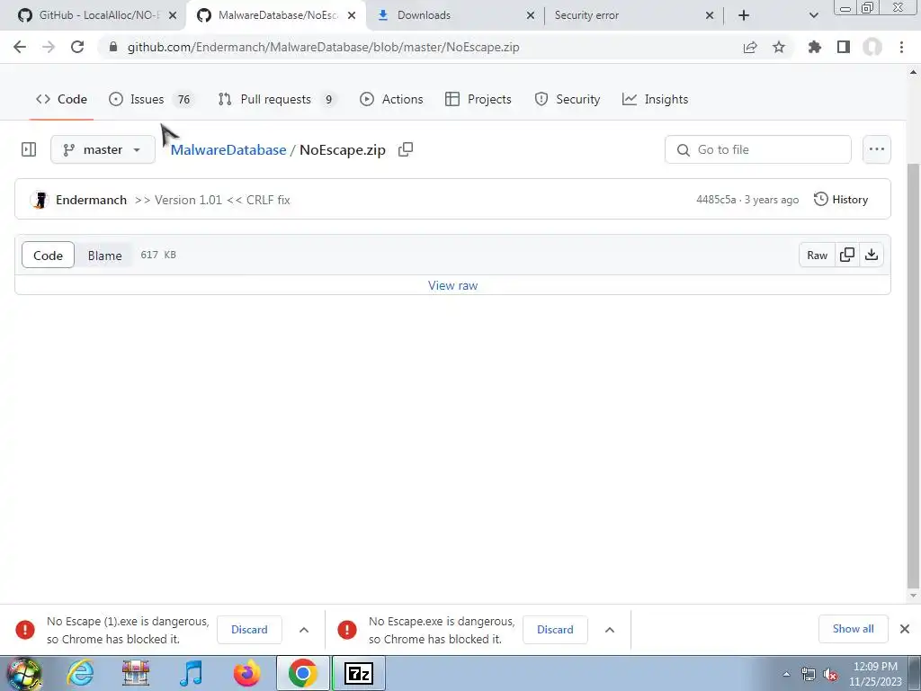Go to MalwareDatabase repository root link
921x691 pixels.
pos(228,150)
